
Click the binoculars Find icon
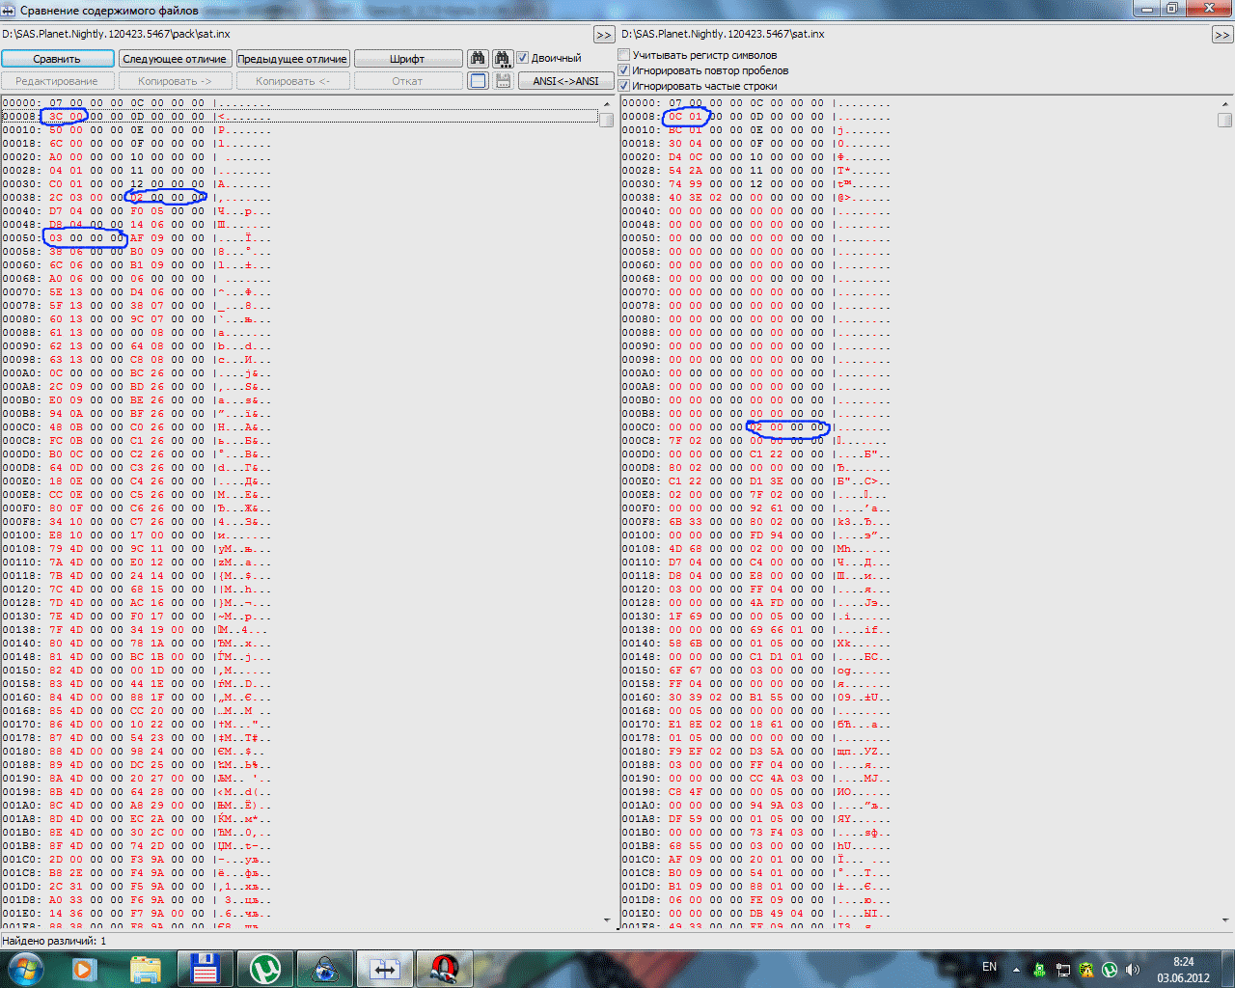click(478, 59)
